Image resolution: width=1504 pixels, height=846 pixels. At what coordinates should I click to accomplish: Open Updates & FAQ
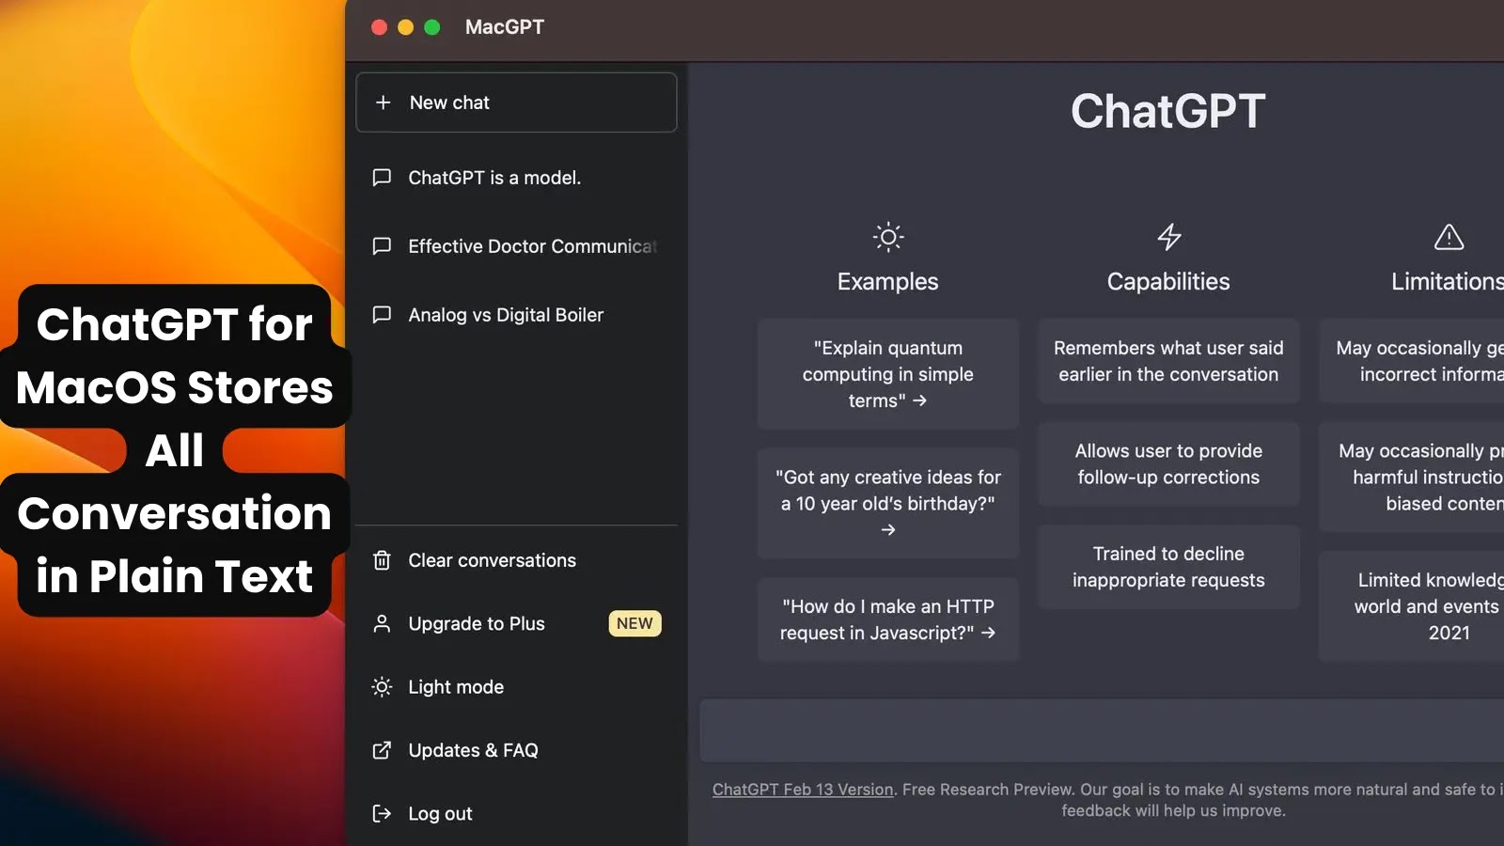[516, 750]
